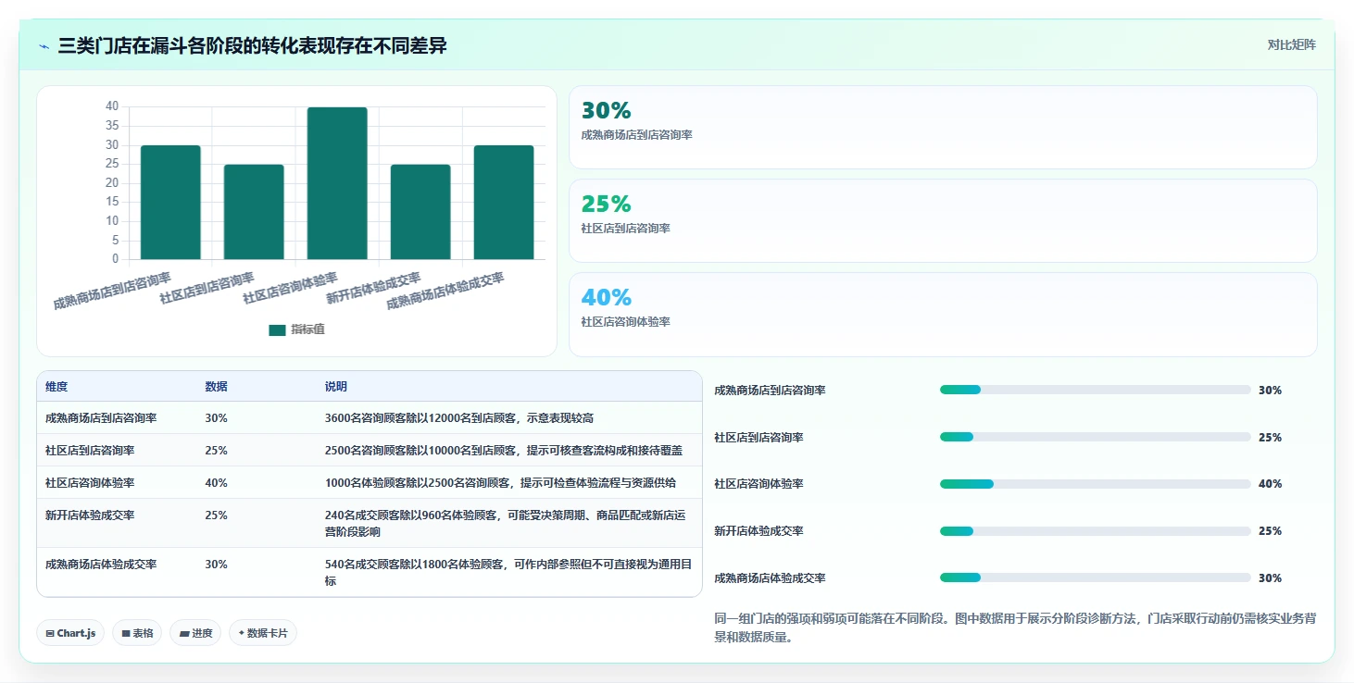Viewport: 1354px width, 683px height.
Task: Click the 对比矩阵 label in the header
Action: [1291, 44]
